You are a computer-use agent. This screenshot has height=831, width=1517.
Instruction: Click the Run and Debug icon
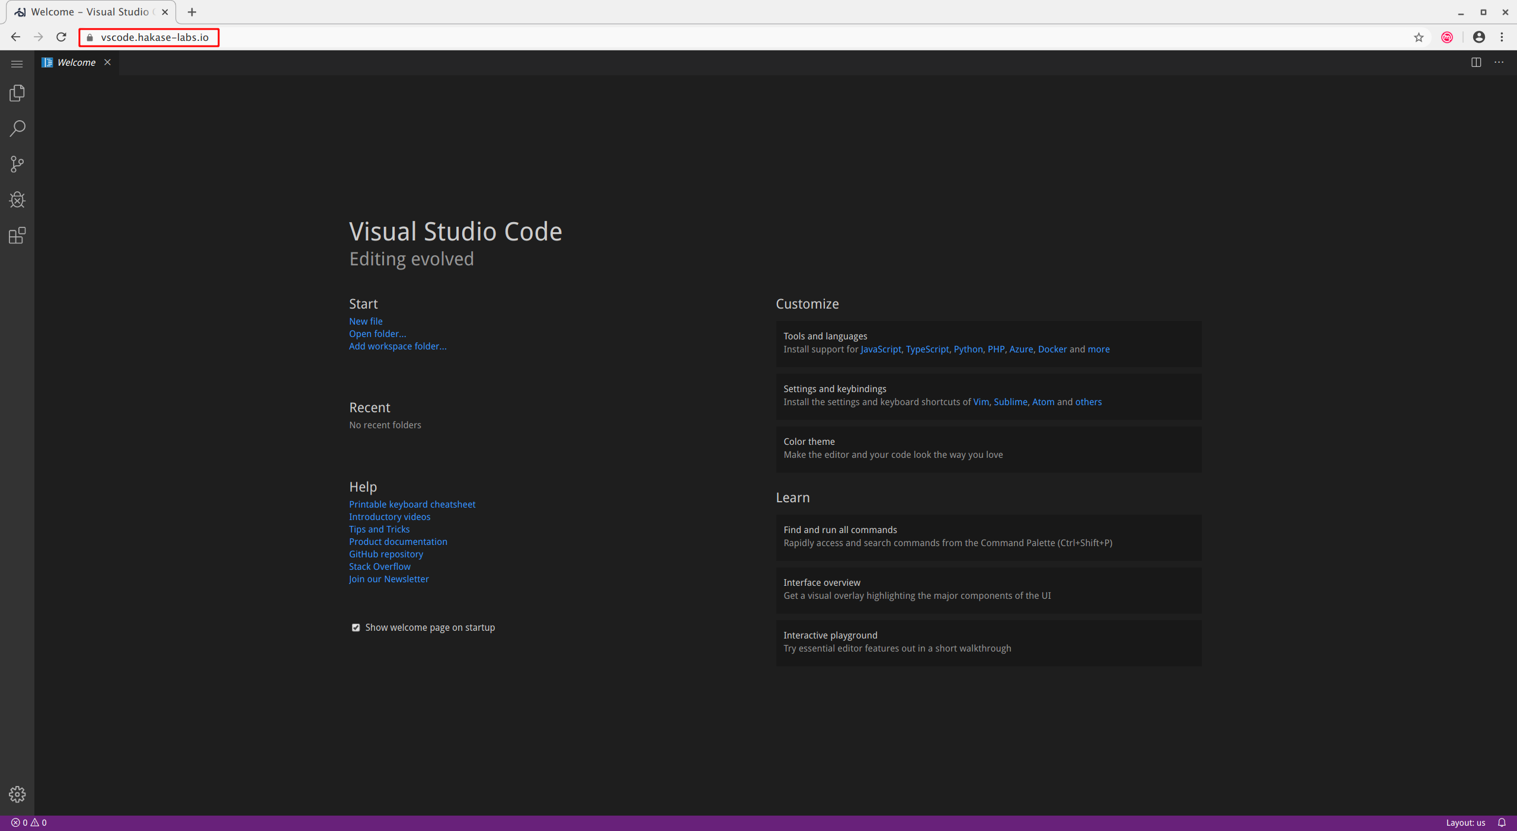click(x=17, y=200)
